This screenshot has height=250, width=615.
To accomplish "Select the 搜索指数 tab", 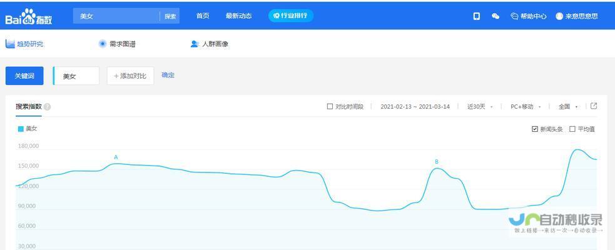I will coord(29,106).
